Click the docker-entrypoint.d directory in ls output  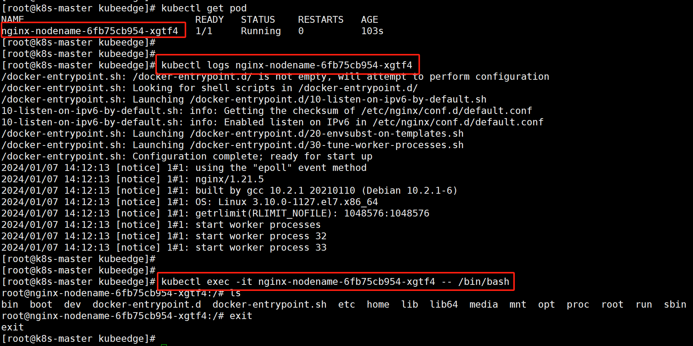(147, 304)
